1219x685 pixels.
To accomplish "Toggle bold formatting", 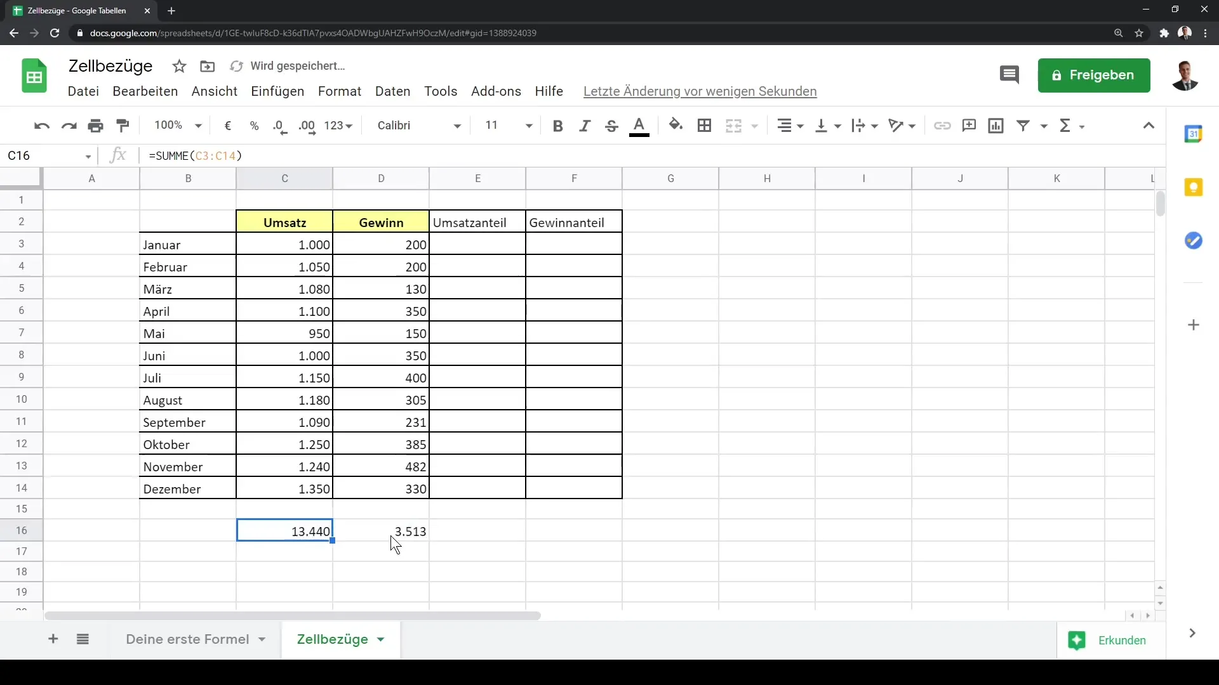I will pyautogui.click(x=558, y=126).
